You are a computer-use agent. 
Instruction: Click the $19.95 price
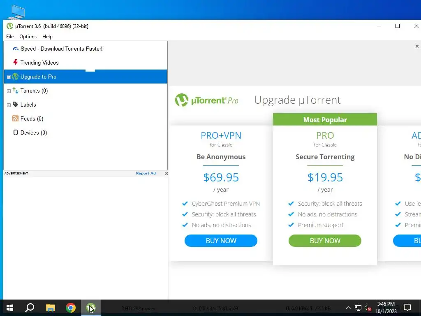click(325, 177)
